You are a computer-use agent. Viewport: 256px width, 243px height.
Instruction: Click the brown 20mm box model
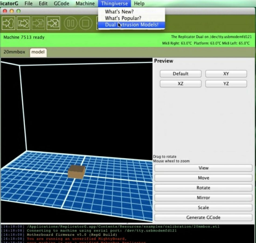click(77, 172)
